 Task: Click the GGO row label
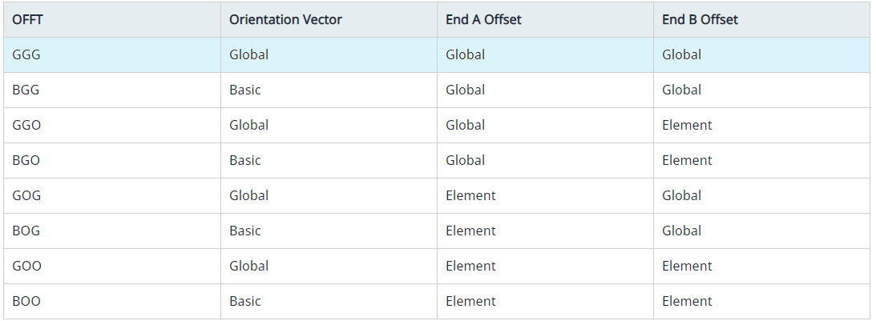(x=27, y=126)
